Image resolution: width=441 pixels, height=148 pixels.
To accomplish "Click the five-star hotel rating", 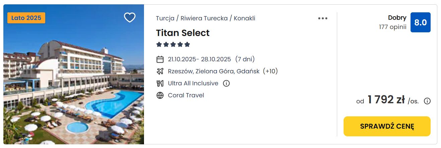I will 173,44.
